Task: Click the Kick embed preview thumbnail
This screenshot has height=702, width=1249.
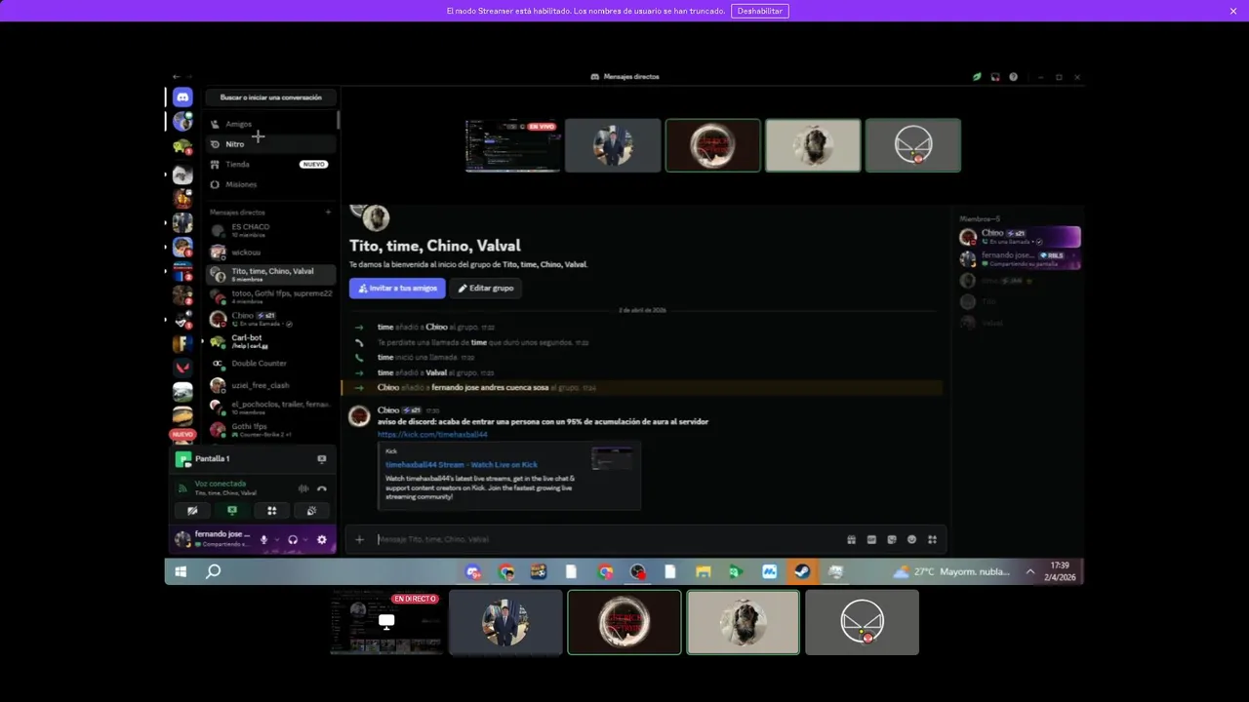Action: [x=612, y=458]
